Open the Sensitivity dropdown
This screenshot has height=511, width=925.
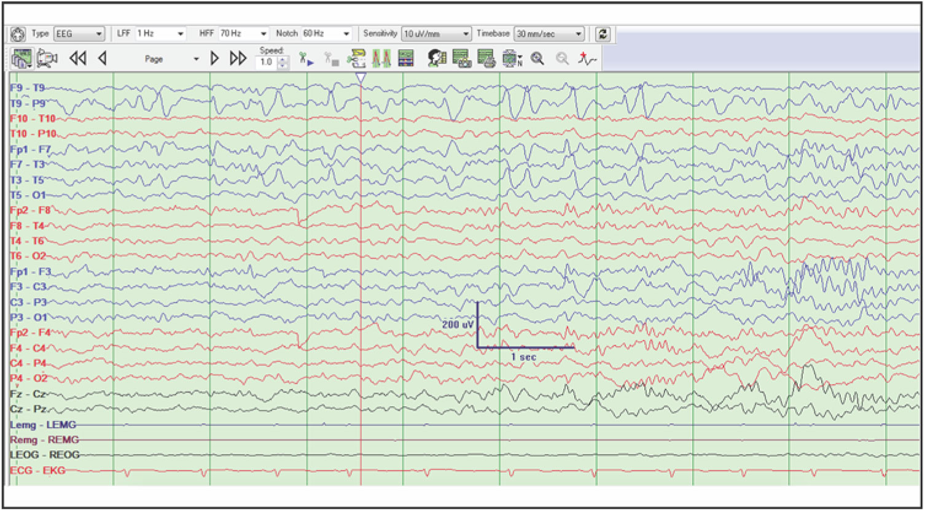[466, 34]
